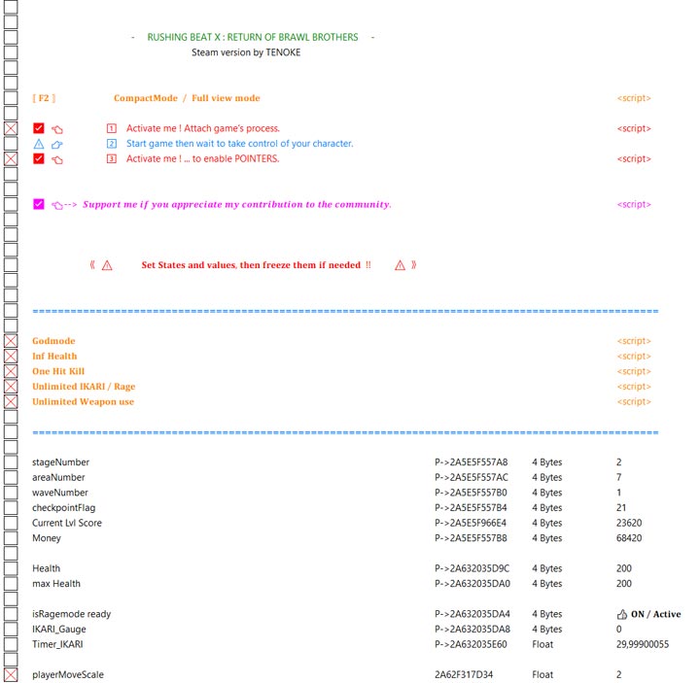The height and width of the screenshot is (683, 700).
Task: Toggle the Godmode script checkbox
Action: click(11, 341)
